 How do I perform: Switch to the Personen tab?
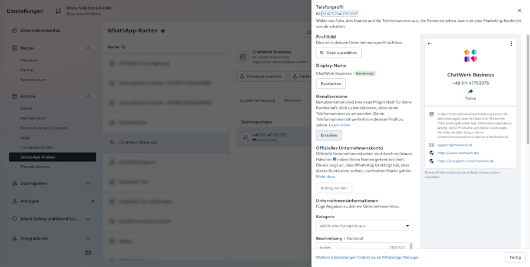click(x=293, y=101)
